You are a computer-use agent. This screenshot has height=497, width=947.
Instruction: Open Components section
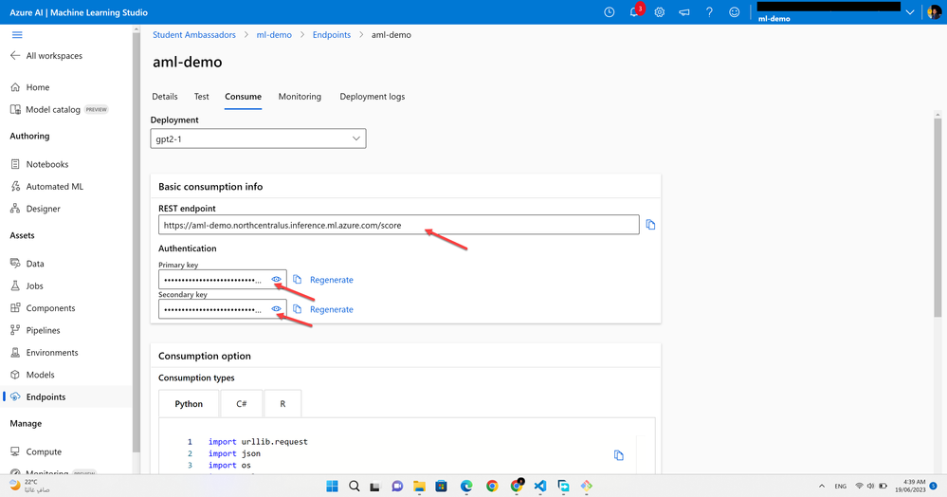tap(43, 307)
